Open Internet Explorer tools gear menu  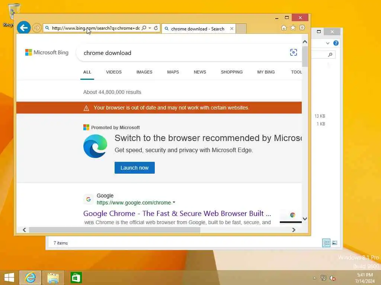click(302, 27)
